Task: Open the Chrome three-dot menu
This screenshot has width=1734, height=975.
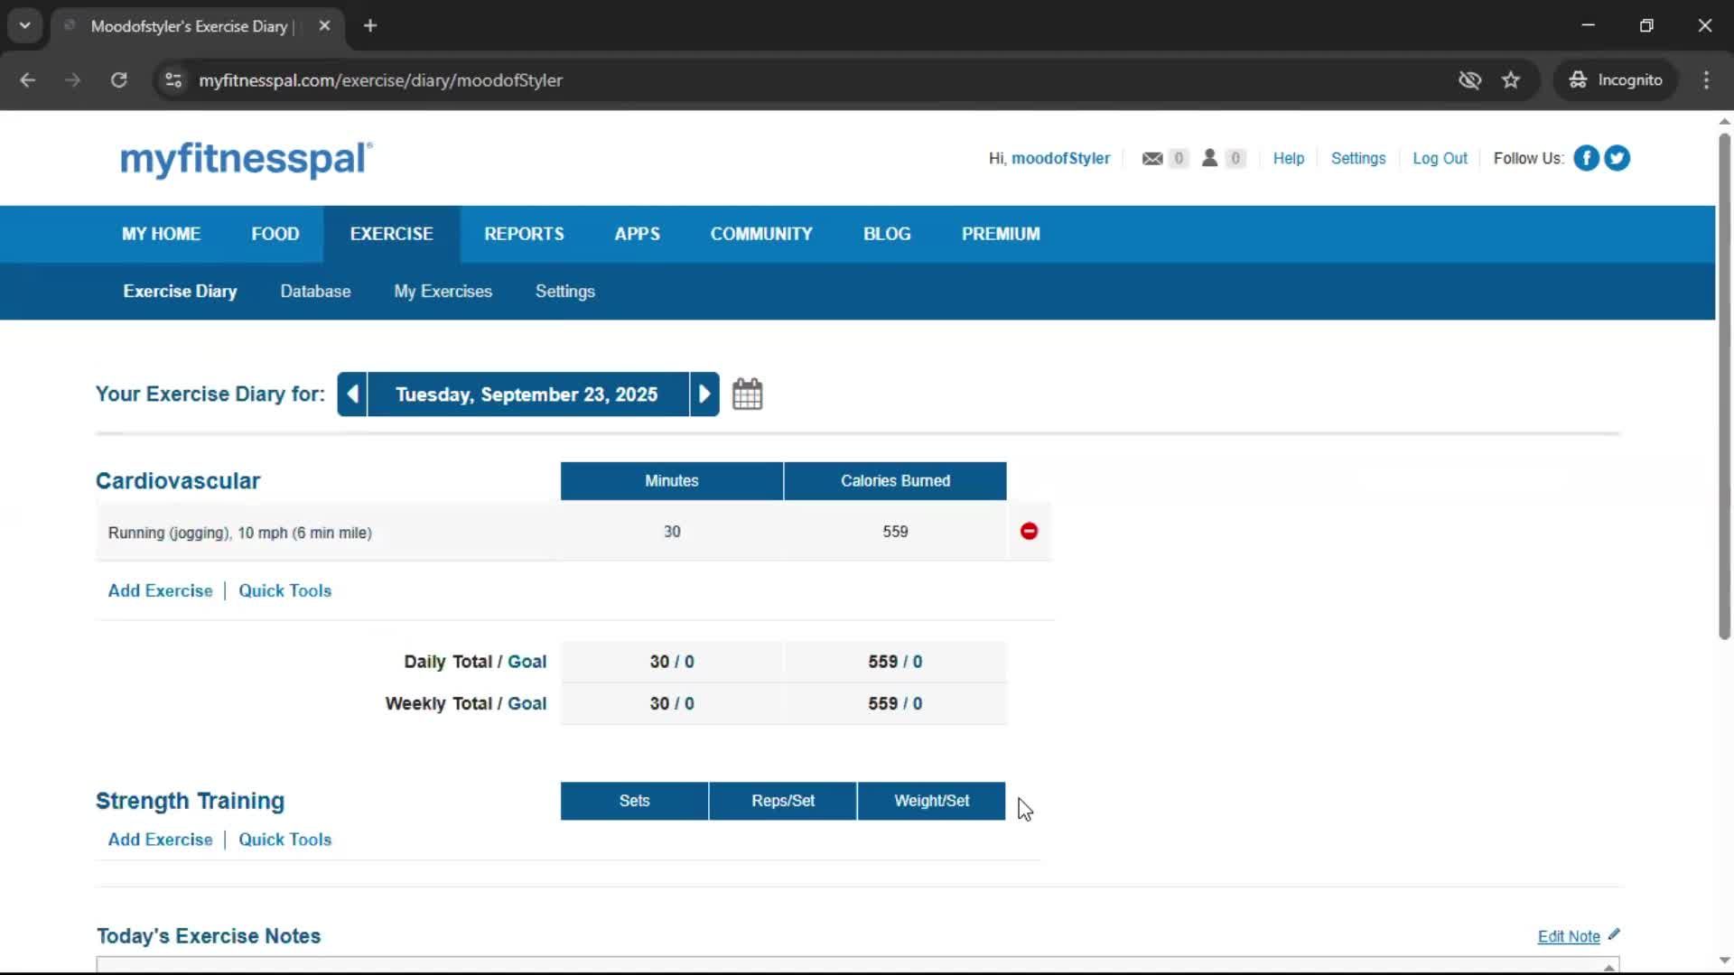Action: [1706, 80]
